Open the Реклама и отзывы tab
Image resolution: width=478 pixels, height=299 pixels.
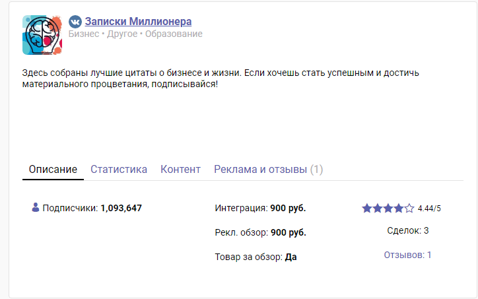pyautogui.click(x=268, y=170)
